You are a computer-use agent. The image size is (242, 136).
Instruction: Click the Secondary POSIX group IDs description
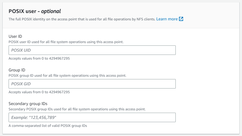click(x=77, y=109)
